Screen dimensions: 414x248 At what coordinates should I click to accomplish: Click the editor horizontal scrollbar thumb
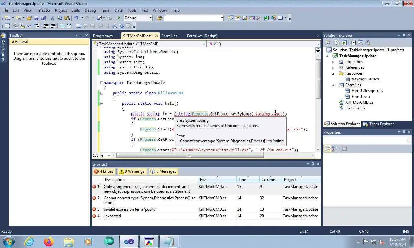190,155
